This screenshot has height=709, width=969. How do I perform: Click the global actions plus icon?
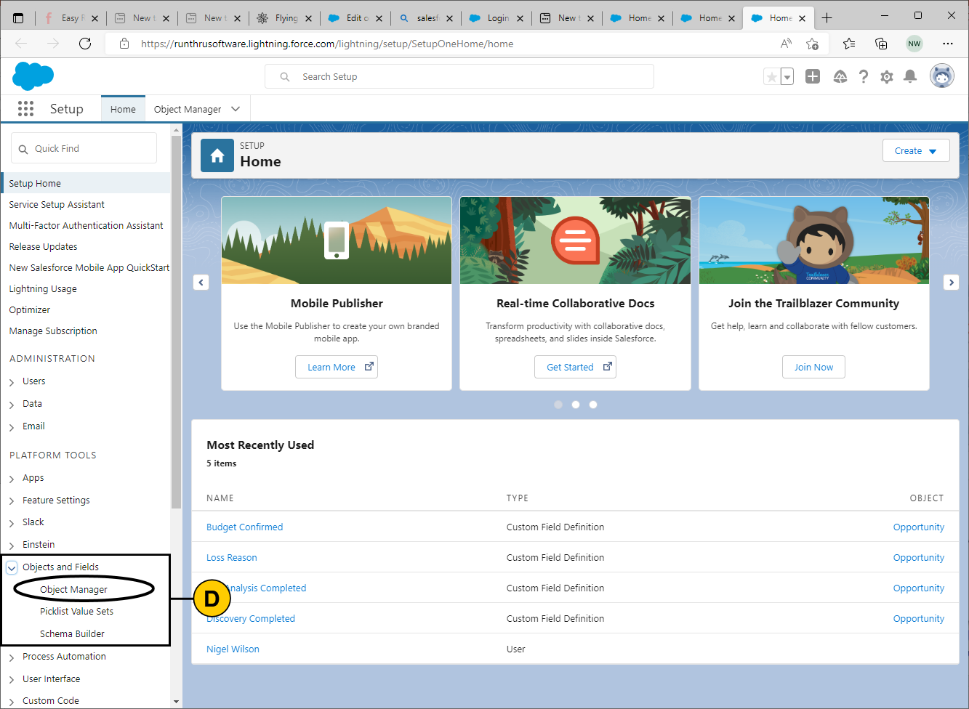(x=813, y=76)
